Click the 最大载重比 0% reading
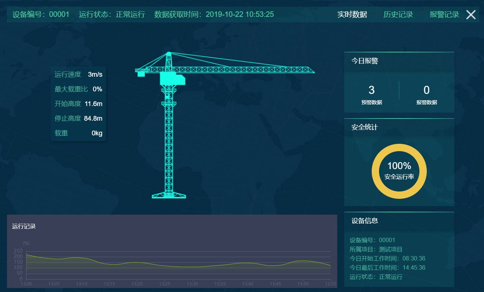Image resolution: width=484 pixels, height=292 pixels. 97,89
